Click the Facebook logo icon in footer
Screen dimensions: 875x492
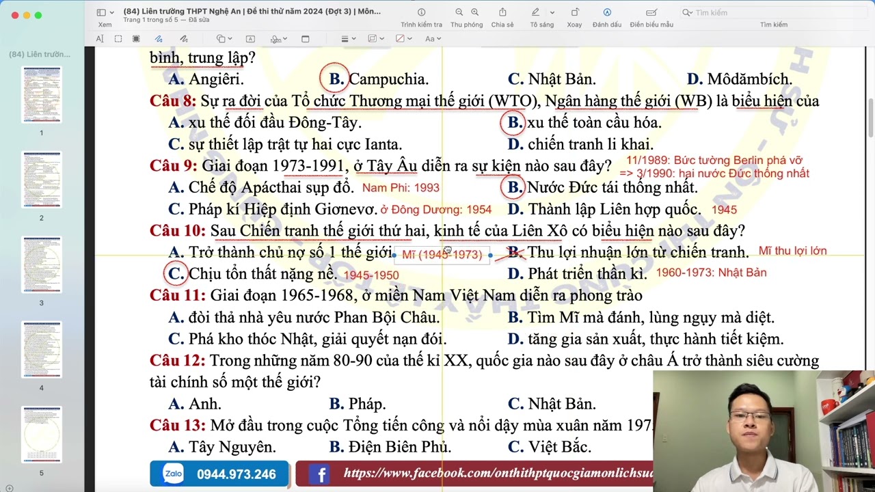(319, 474)
